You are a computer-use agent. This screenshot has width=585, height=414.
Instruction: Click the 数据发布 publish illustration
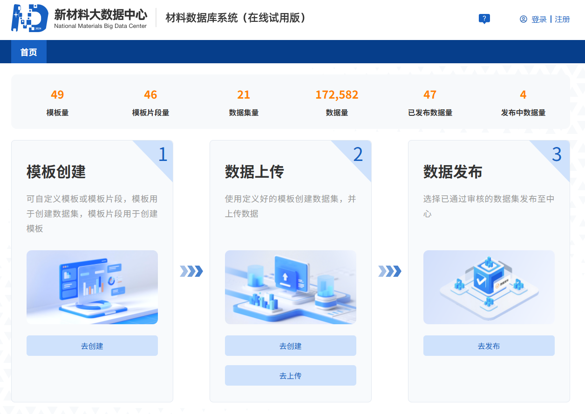[489, 287]
